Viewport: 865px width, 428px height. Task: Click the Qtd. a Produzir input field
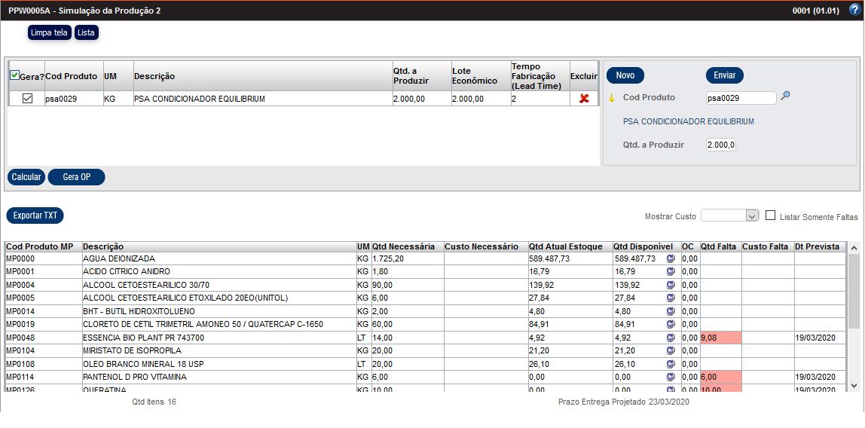720,145
